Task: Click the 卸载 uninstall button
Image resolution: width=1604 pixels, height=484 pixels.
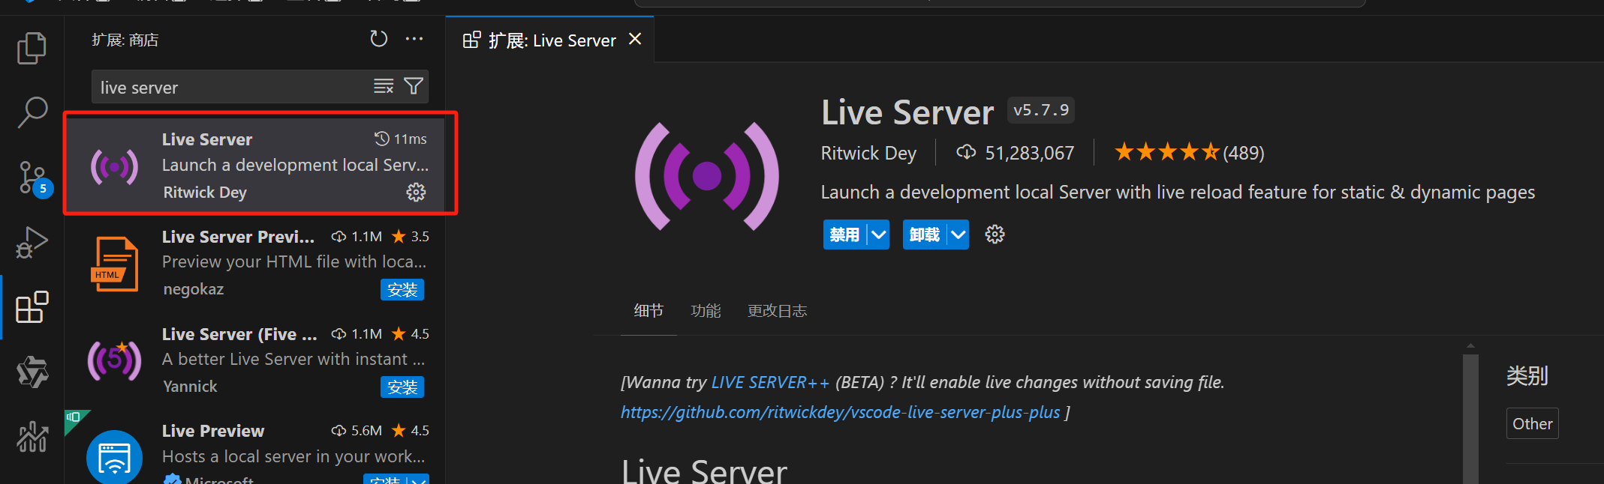Action: coord(925,235)
